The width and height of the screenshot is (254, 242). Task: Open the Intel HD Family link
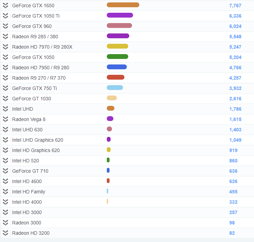[29, 192]
